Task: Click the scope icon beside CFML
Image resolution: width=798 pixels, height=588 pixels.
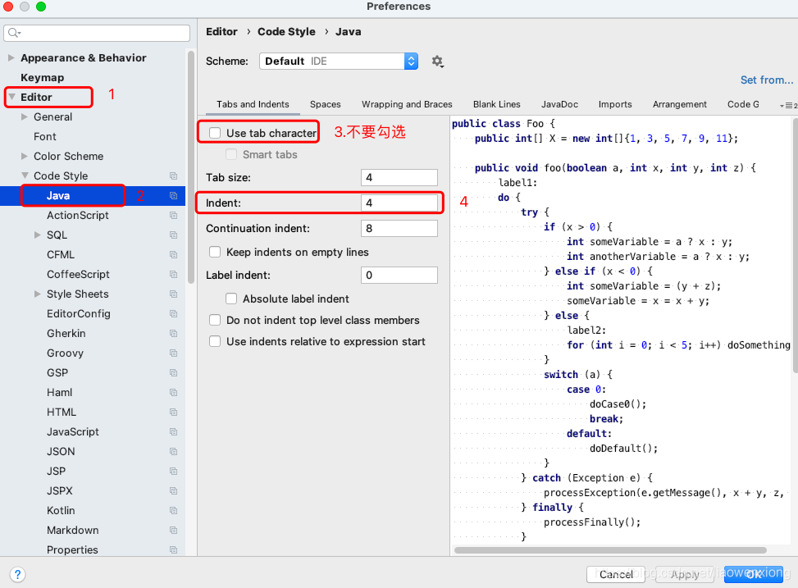Action: tap(174, 254)
